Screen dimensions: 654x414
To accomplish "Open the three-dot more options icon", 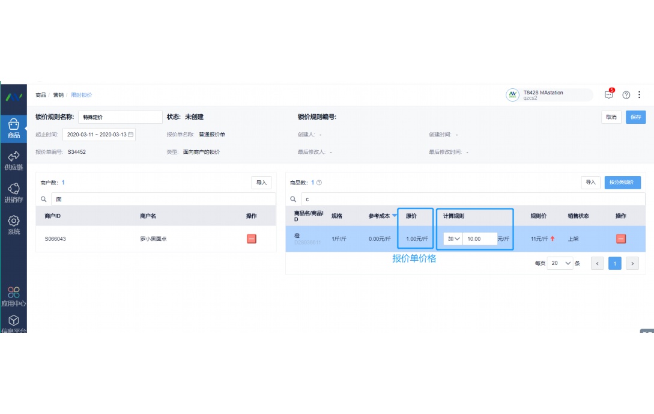I will point(639,95).
